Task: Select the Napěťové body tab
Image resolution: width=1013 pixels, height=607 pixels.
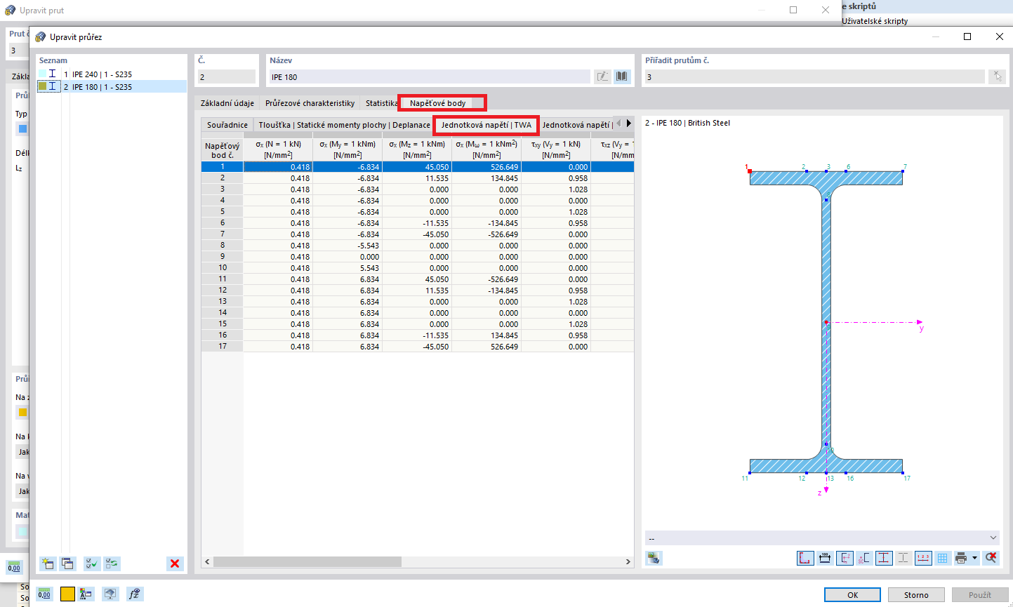Action: (x=438, y=103)
